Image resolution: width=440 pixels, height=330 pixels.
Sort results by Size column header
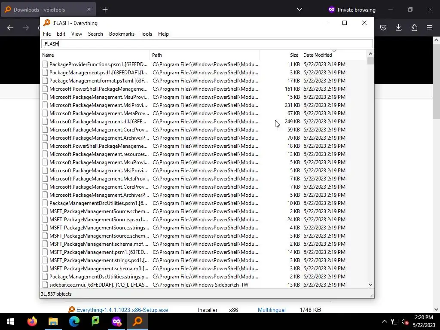(x=280, y=55)
